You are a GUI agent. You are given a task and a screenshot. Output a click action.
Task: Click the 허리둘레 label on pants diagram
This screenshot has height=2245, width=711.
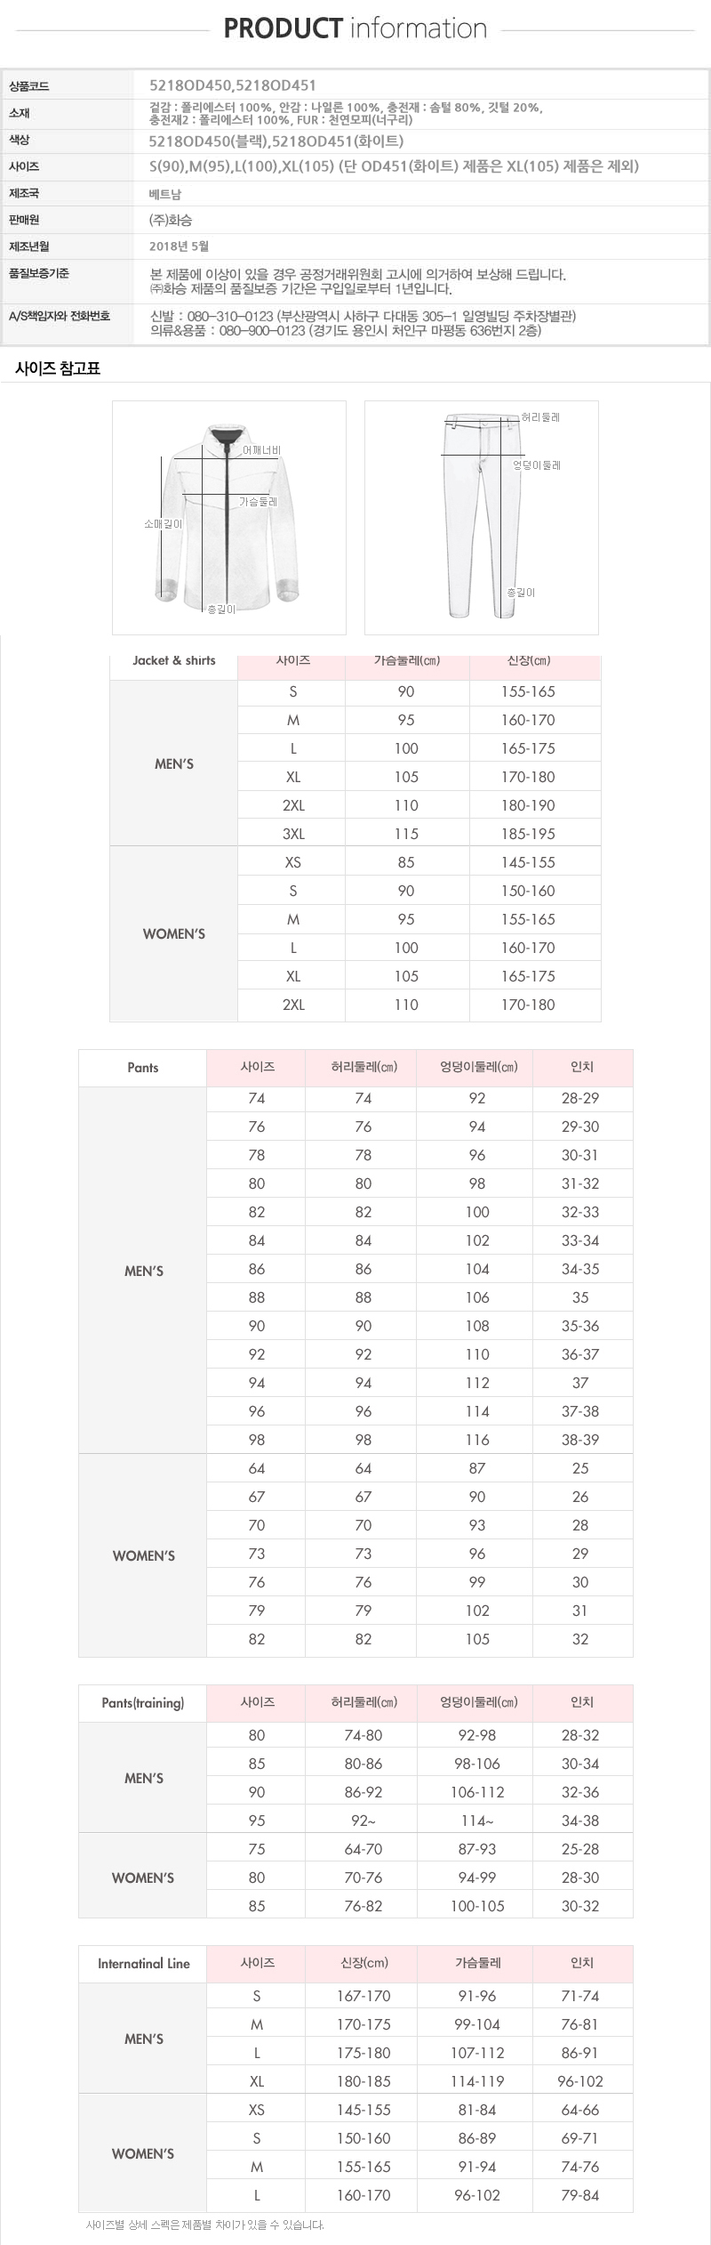540,417
